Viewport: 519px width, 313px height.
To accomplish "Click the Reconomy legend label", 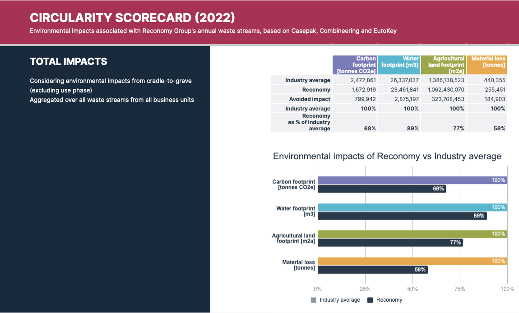I will 389,300.
